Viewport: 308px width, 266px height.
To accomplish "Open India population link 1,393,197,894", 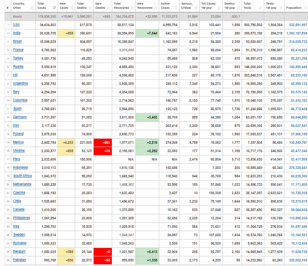I will [x=297, y=33].
